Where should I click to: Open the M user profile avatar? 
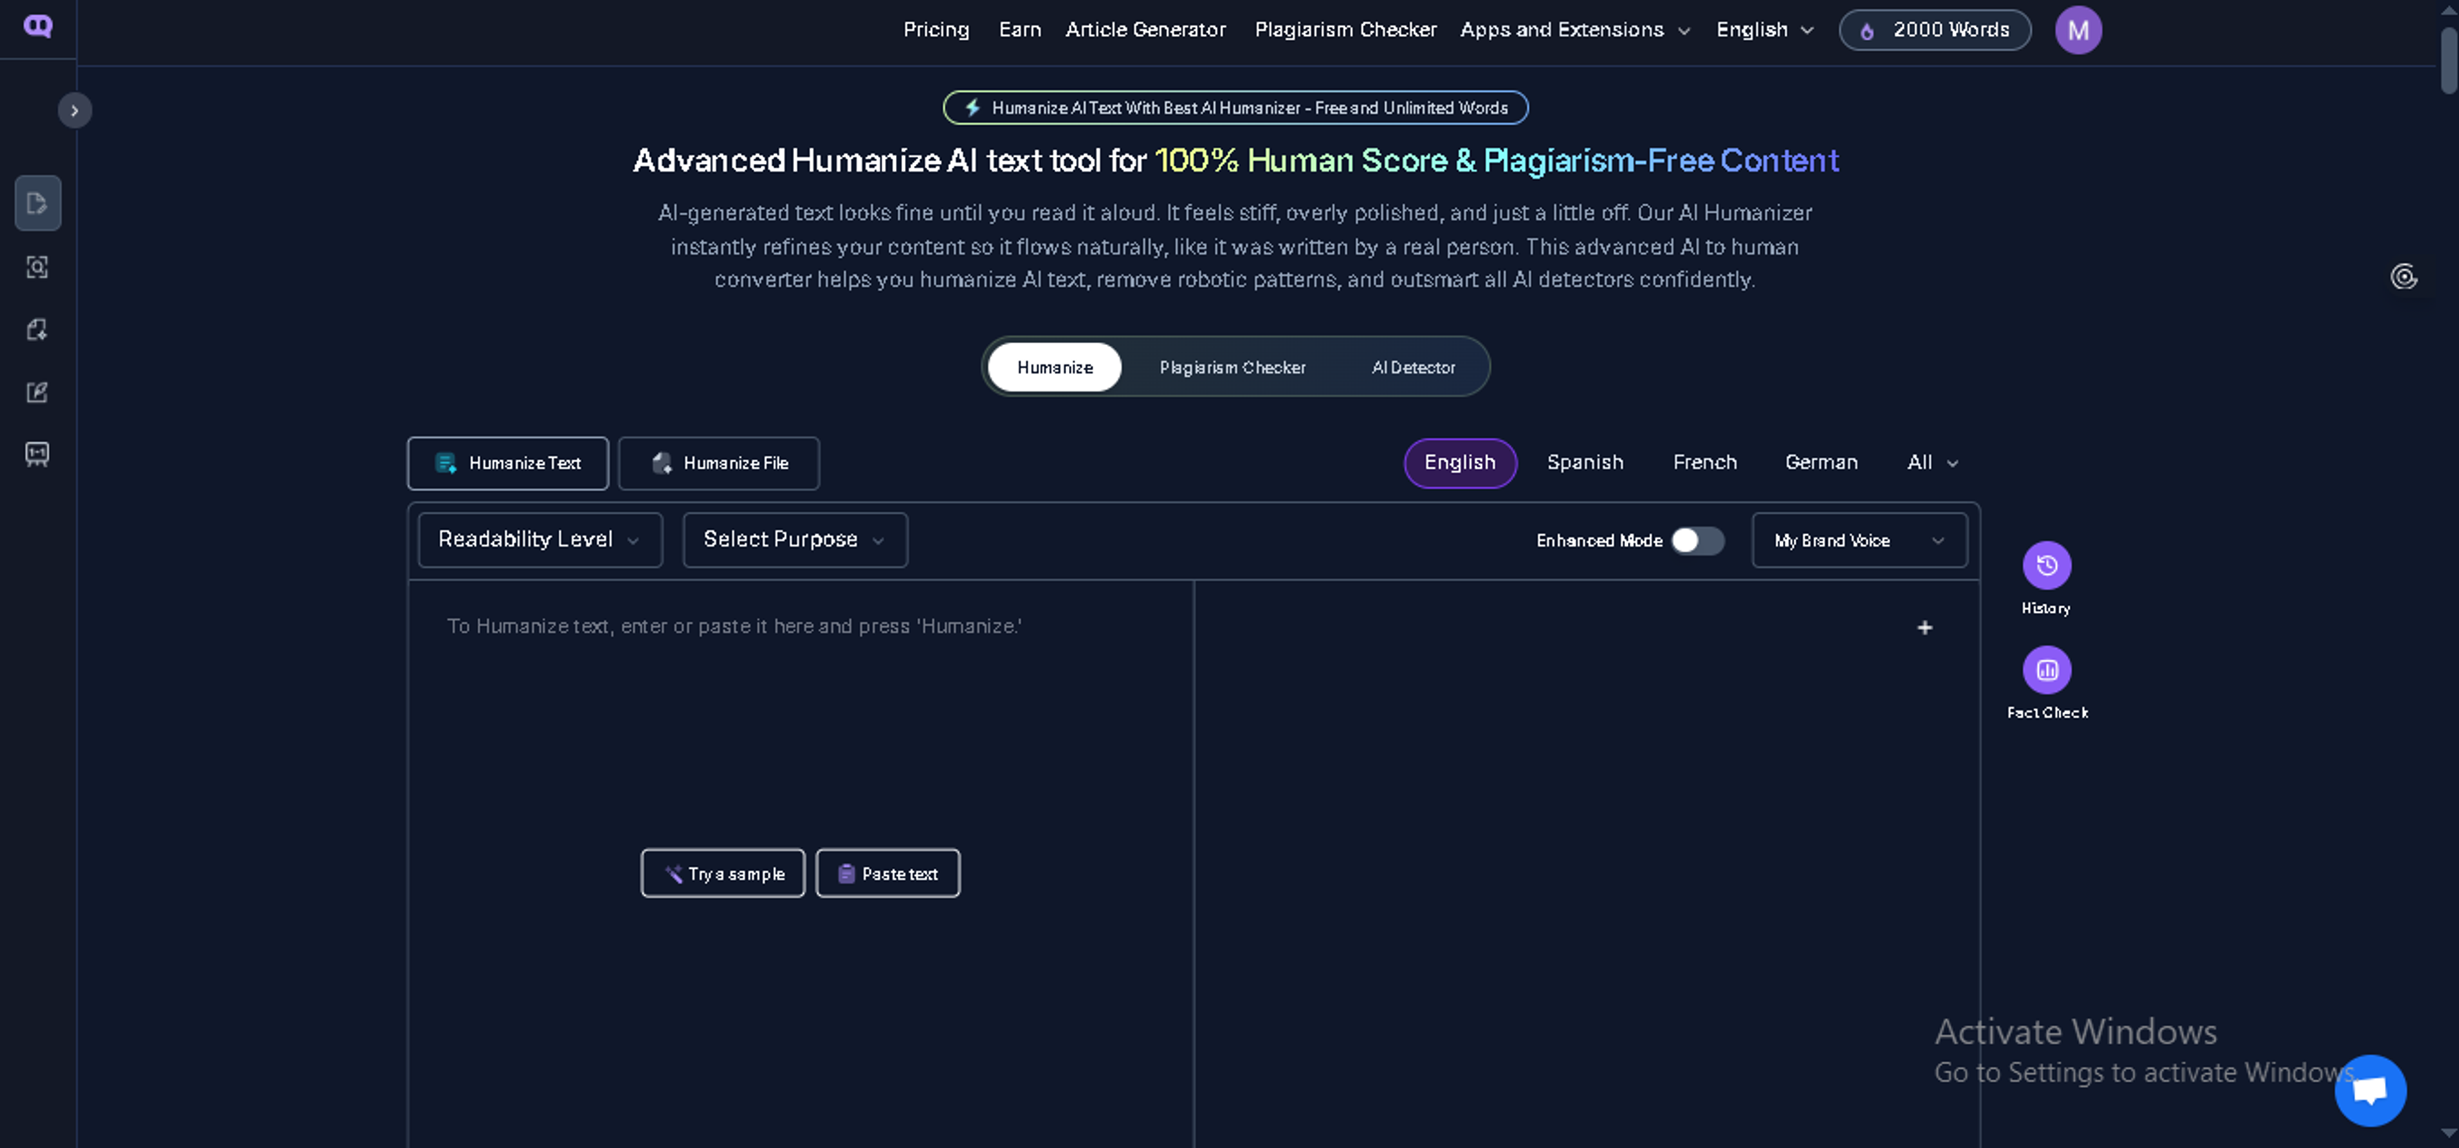pyautogui.click(x=2077, y=31)
